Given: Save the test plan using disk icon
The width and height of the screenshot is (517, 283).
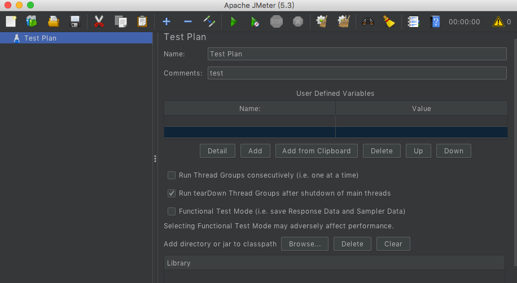Looking at the screenshot, I should (75, 22).
